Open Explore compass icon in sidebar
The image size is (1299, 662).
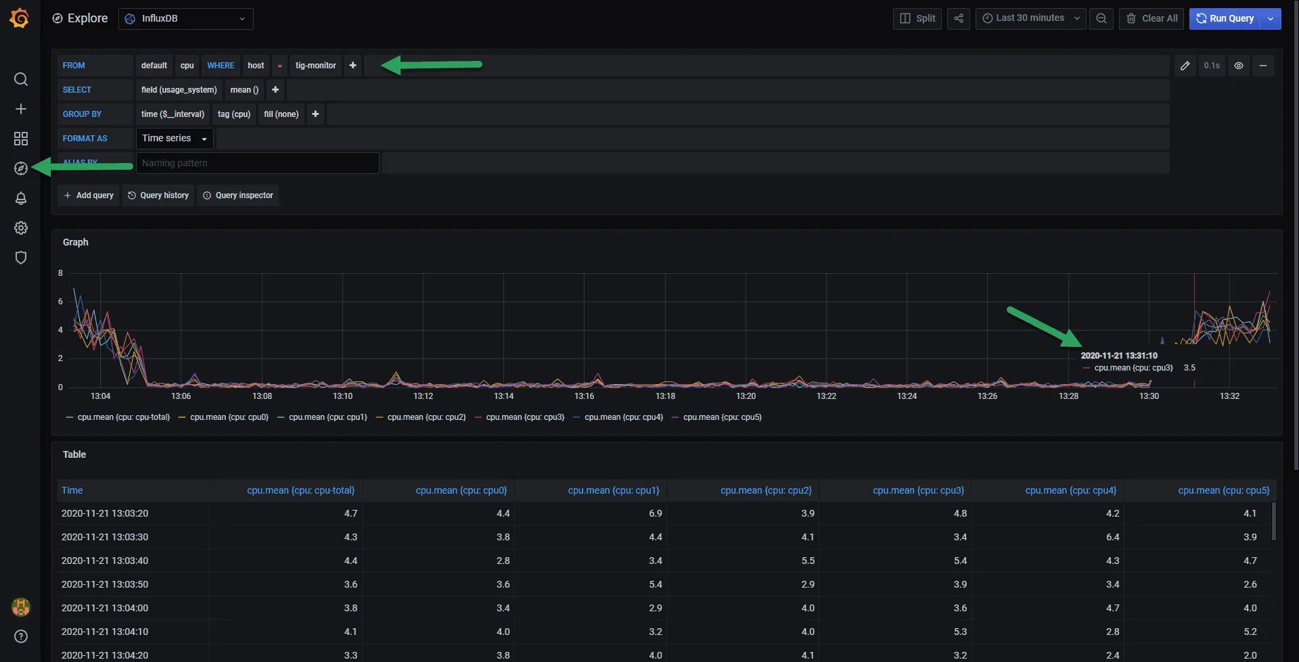pyautogui.click(x=21, y=168)
